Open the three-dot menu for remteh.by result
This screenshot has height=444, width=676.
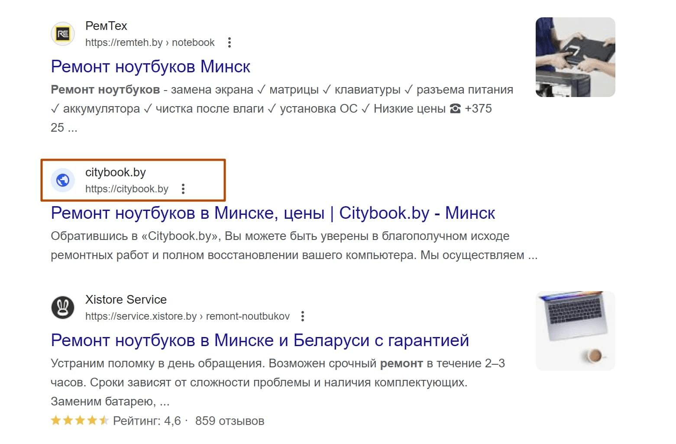pos(230,42)
